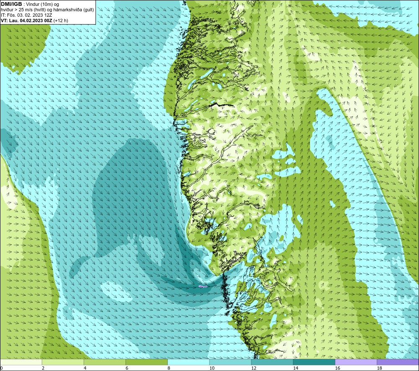Click the 'Vindur (10m) og' header text
This screenshot has width=419, height=371.
pyautogui.click(x=42, y=4)
